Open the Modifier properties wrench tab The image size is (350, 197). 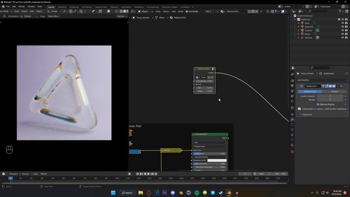coord(292,120)
